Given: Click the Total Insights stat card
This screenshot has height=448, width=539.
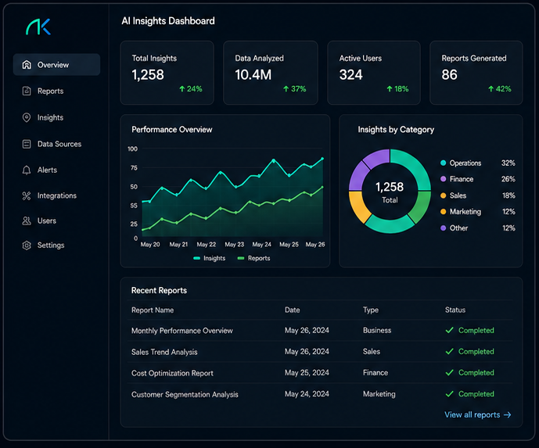Looking at the screenshot, I should click(167, 73).
